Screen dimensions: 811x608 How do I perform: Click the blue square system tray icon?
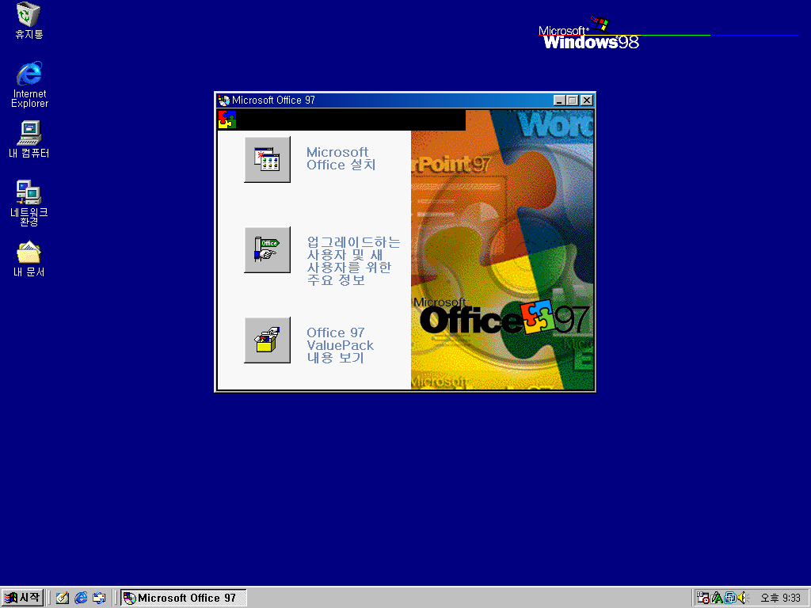[x=729, y=598]
